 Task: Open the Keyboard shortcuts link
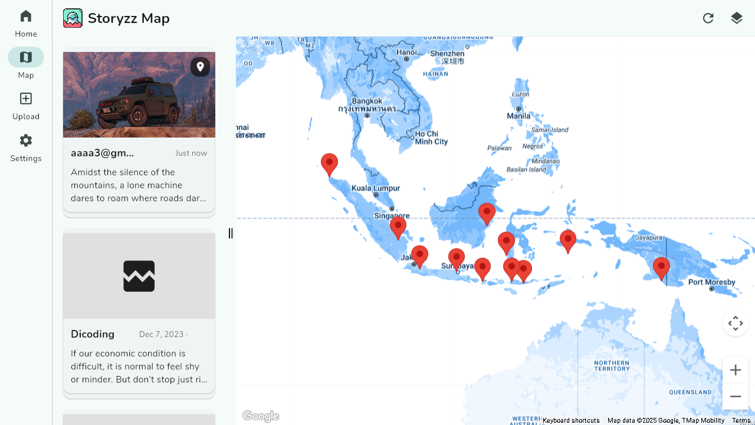[571, 420]
